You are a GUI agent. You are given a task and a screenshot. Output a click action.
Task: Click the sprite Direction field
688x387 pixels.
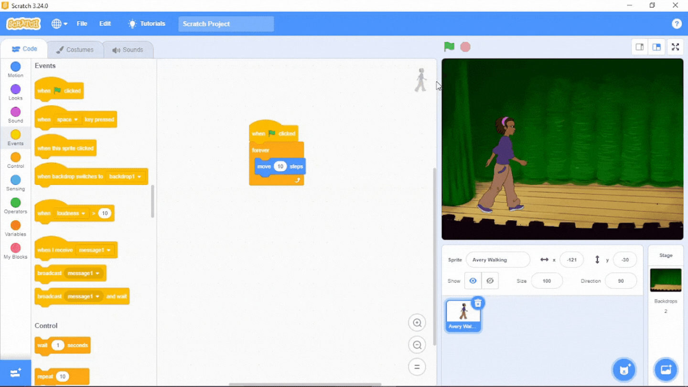[x=621, y=281]
